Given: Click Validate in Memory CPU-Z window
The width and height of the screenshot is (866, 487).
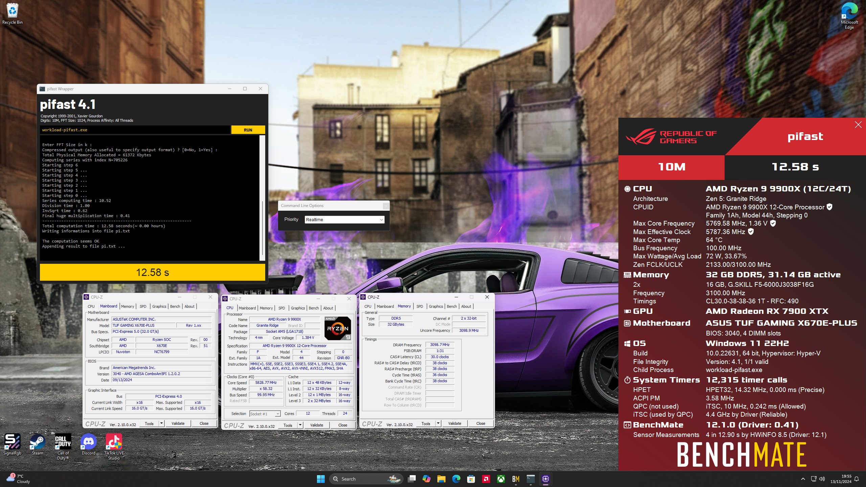Looking at the screenshot, I should coord(455,423).
